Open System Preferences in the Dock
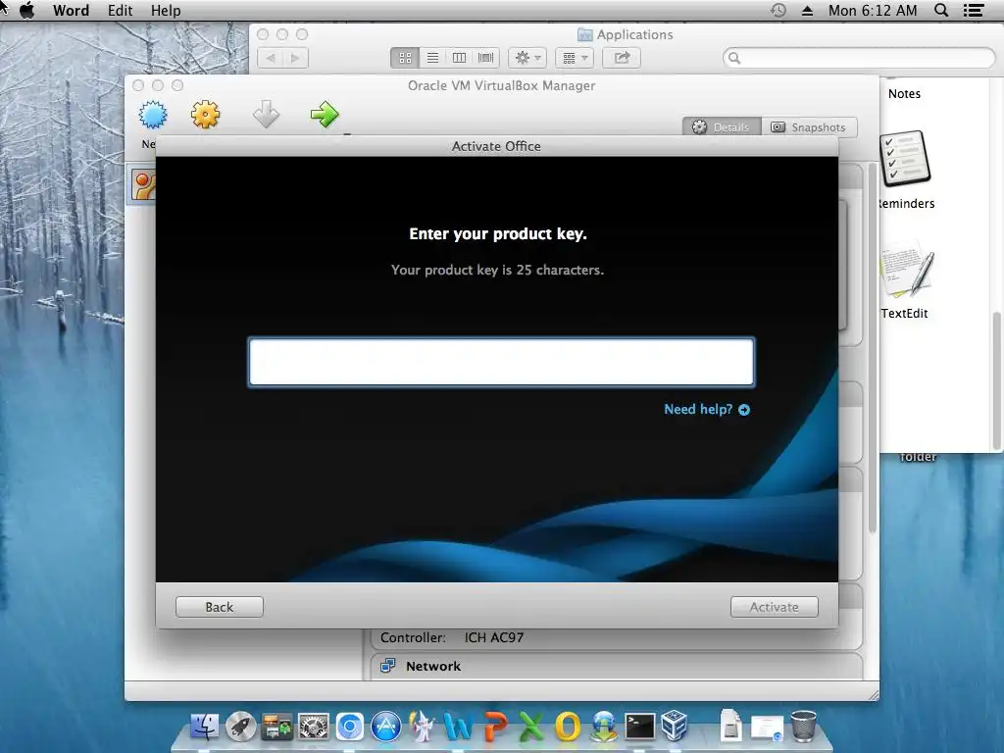Screen dimensions: 1004x753 tap(313, 727)
